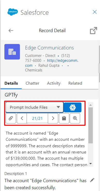
Task: Click the Edge Communications account icon
Action: point(12,52)
